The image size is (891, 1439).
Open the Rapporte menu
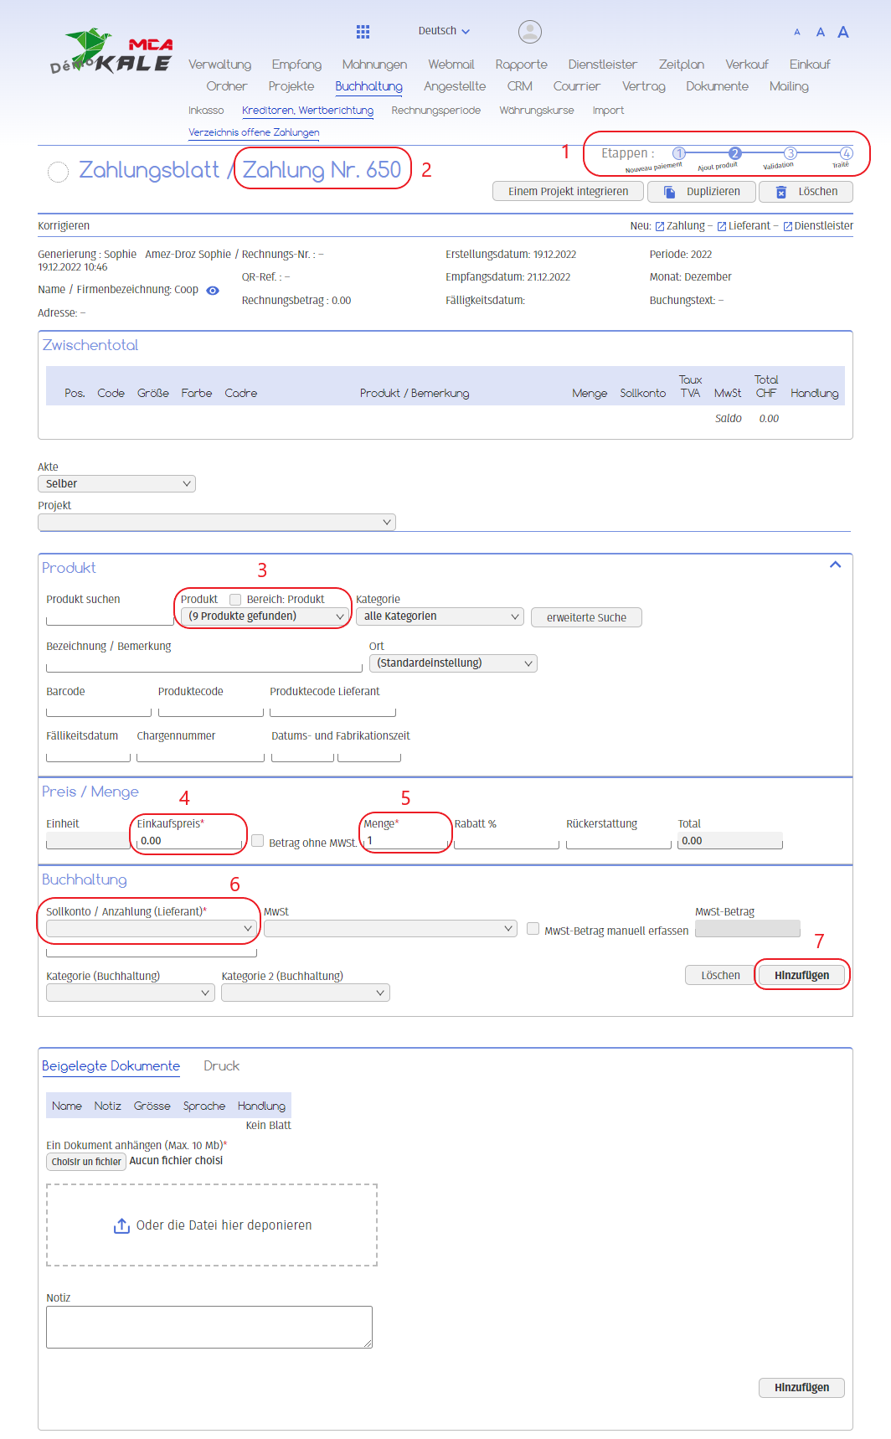click(x=521, y=64)
